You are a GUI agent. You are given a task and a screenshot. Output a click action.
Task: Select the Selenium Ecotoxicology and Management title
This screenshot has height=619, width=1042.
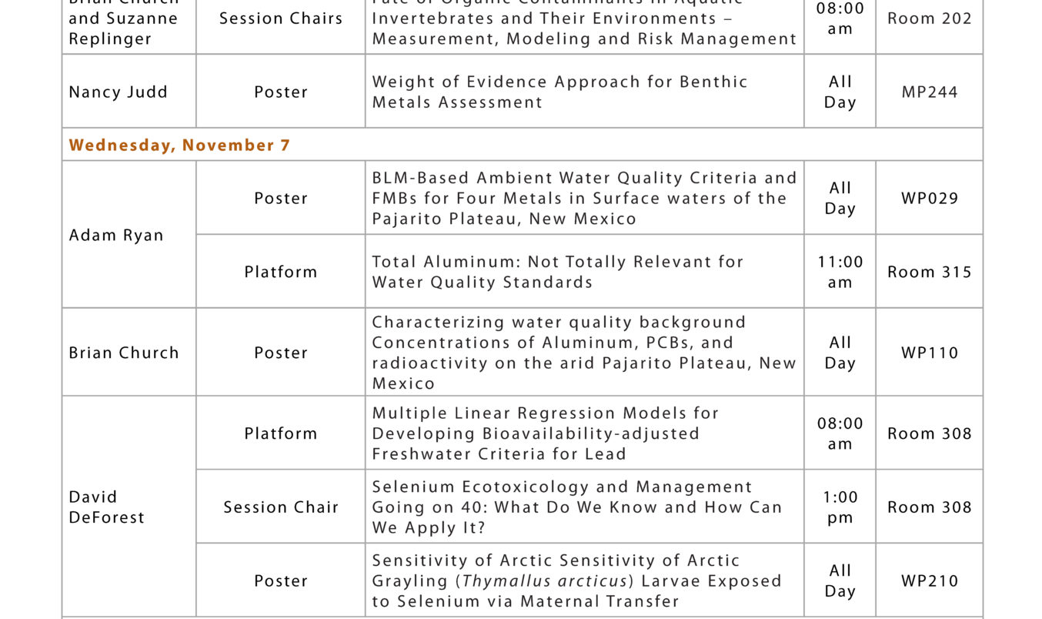click(577, 507)
